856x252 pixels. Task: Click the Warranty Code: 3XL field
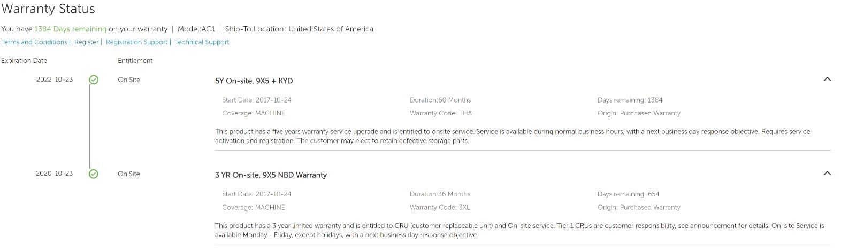(x=440, y=208)
